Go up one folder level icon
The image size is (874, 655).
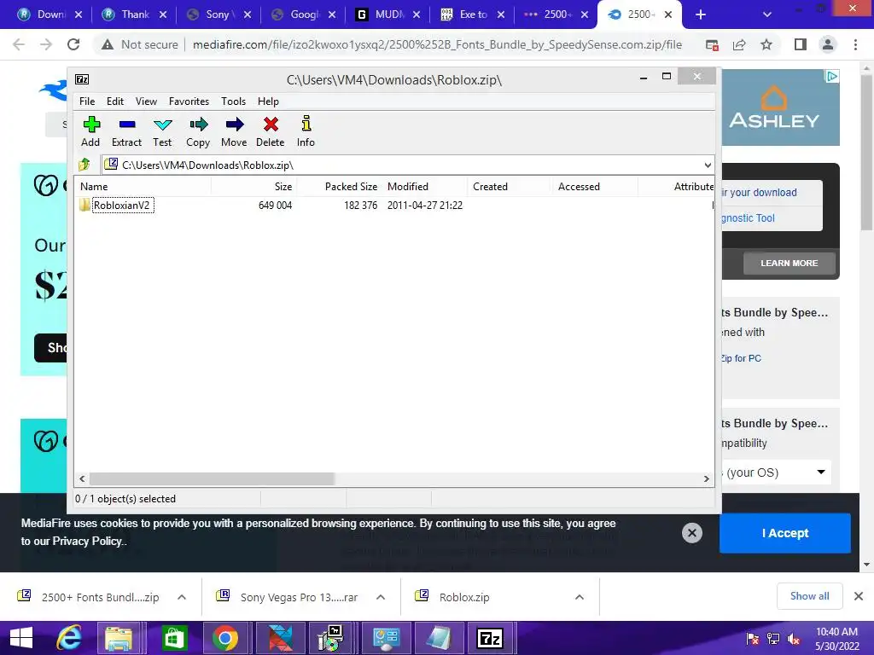(84, 165)
